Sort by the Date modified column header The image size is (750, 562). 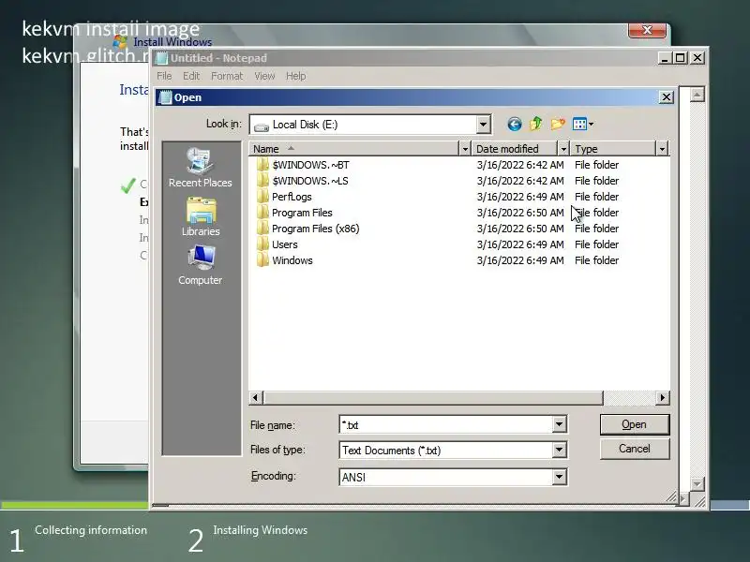(514, 149)
